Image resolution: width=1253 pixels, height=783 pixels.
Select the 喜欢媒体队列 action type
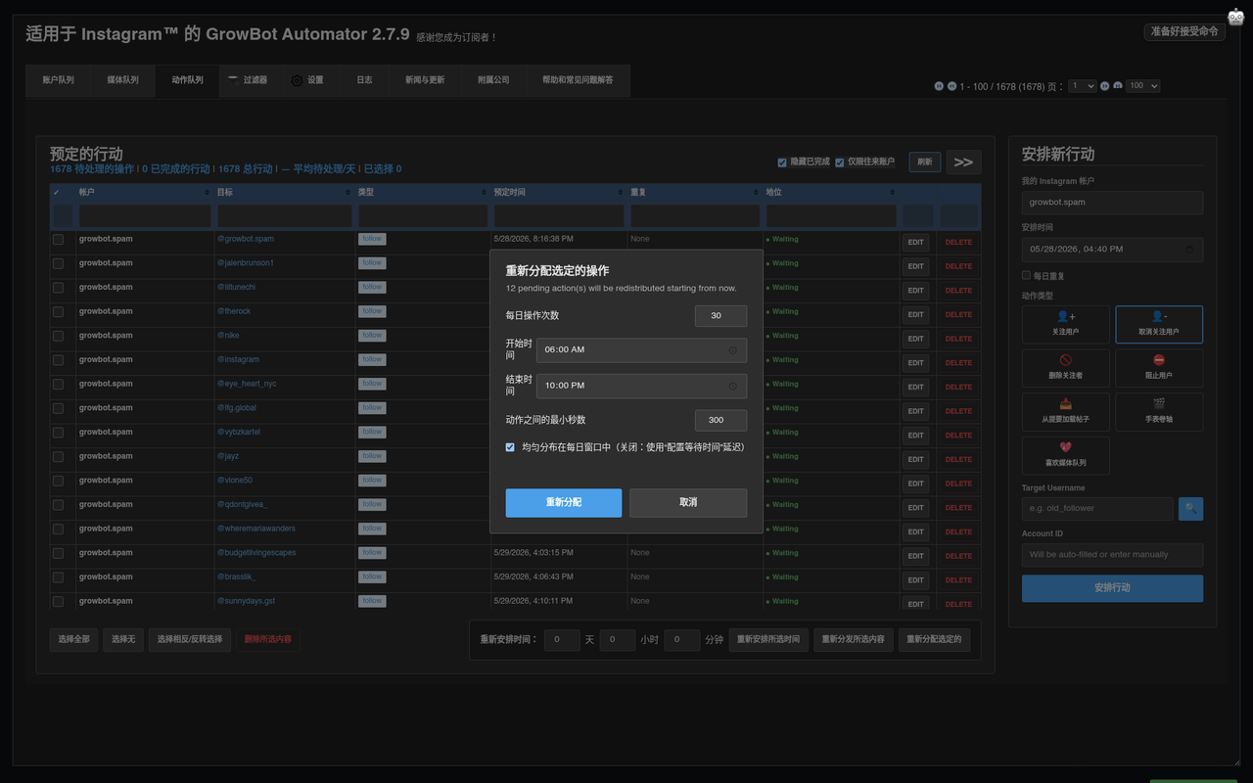(1066, 456)
